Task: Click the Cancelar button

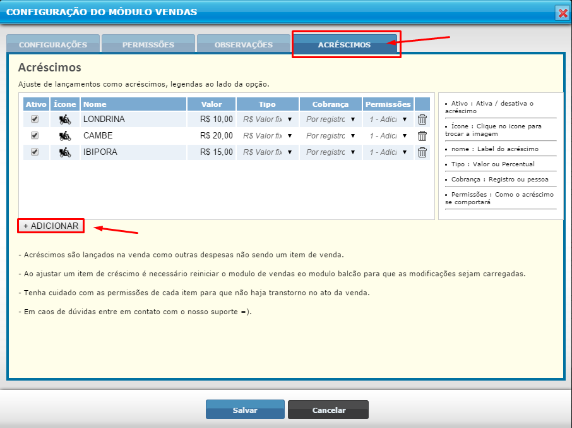Action: pos(328,410)
